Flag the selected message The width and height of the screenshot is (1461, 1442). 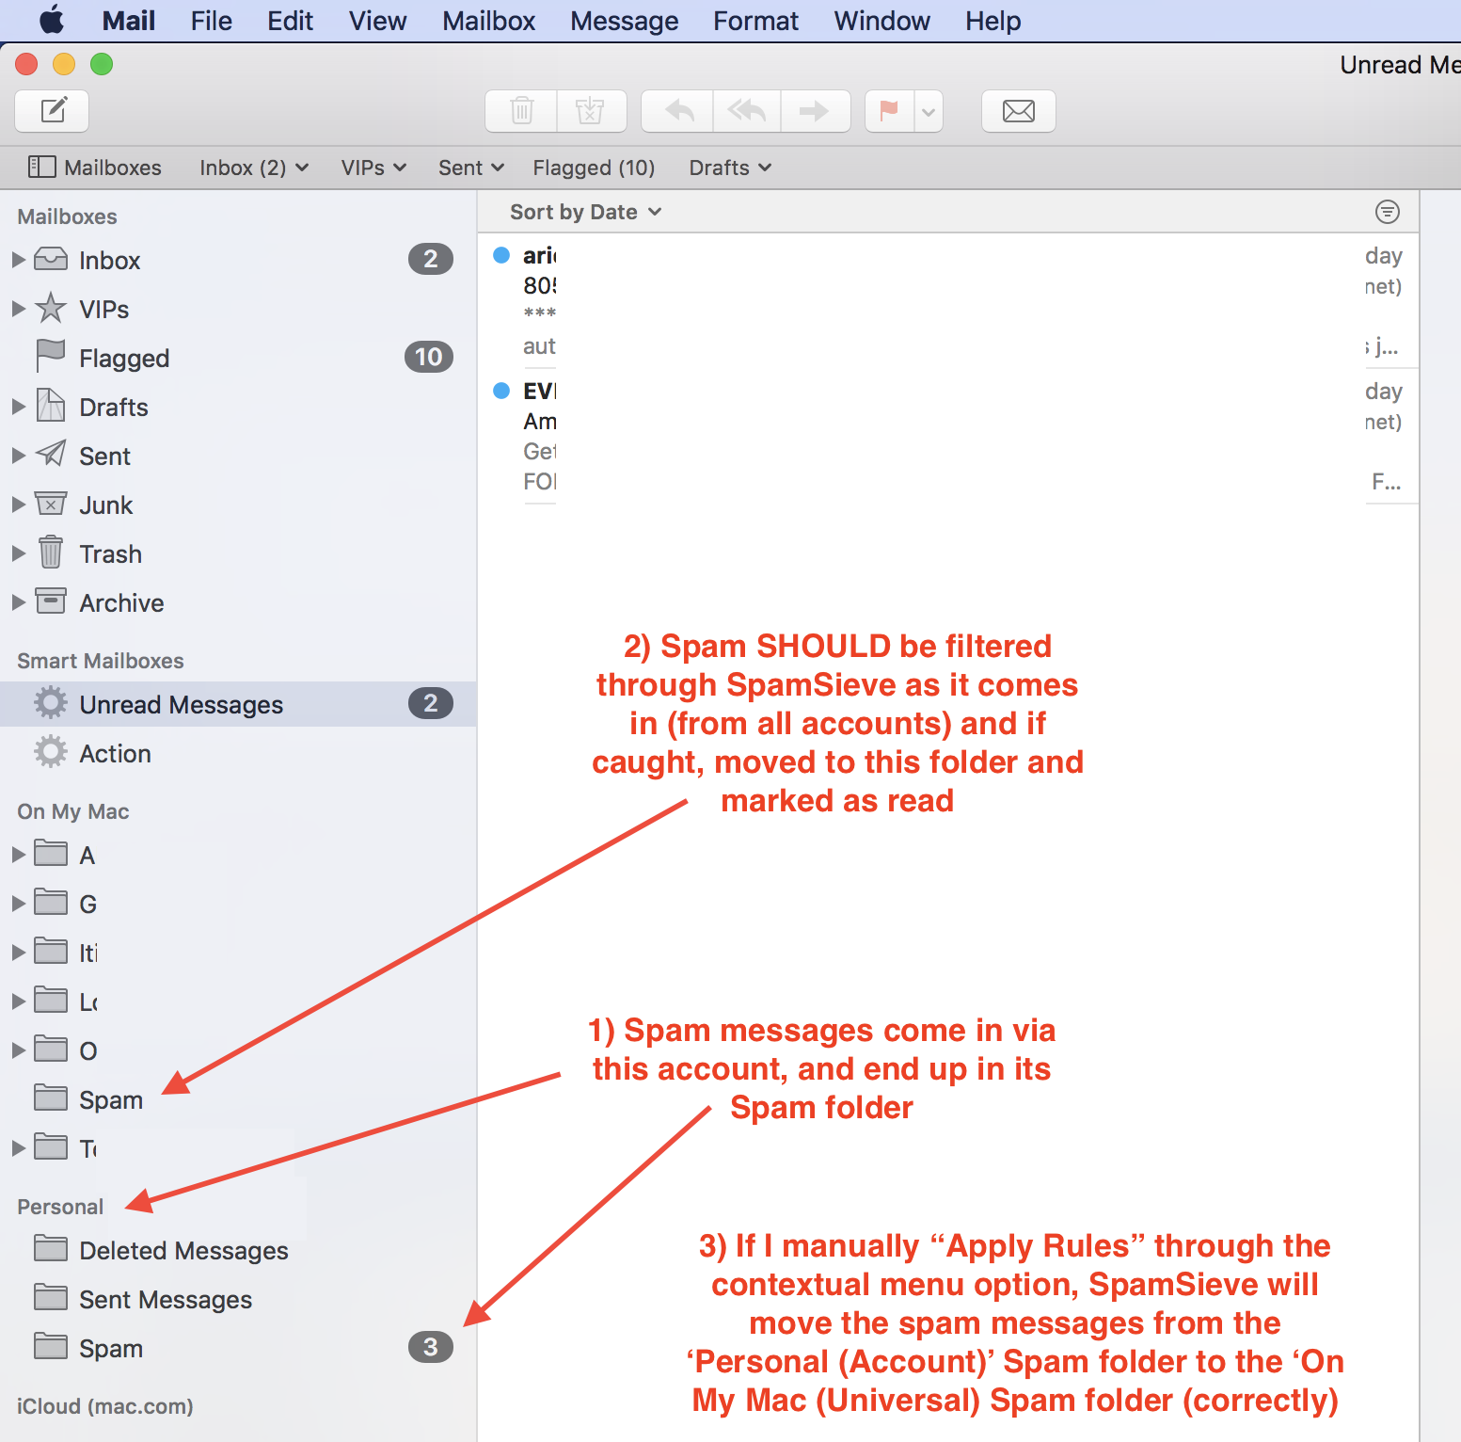click(x=889, y=111)
